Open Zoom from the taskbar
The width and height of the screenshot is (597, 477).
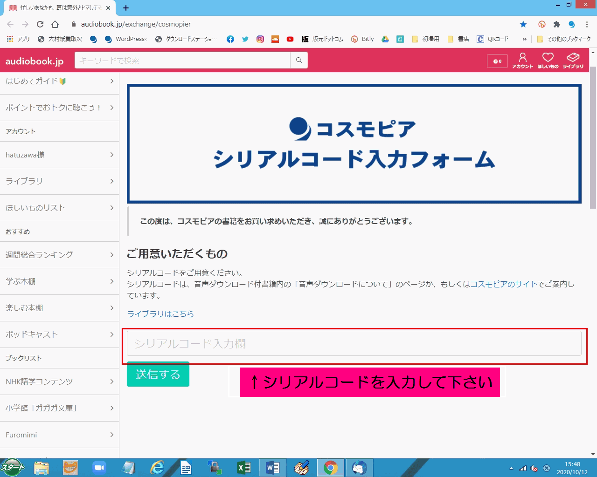click(99, 468)
